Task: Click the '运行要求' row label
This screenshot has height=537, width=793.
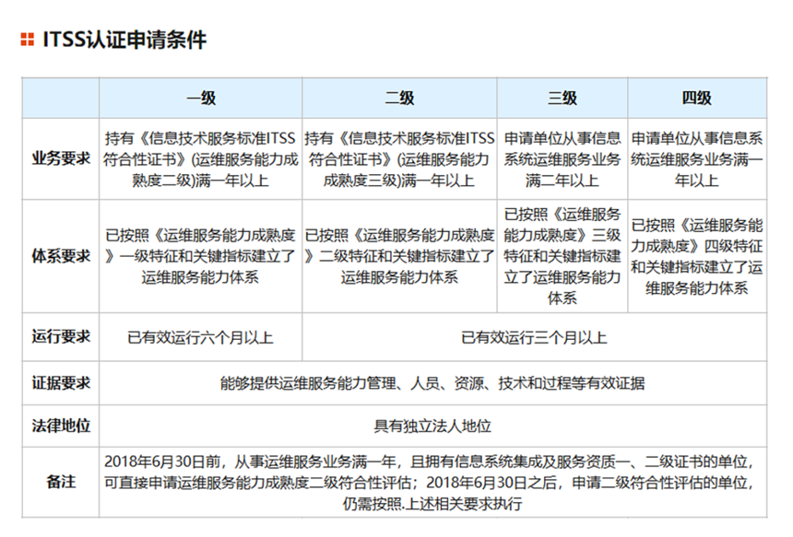Action: 61,337
